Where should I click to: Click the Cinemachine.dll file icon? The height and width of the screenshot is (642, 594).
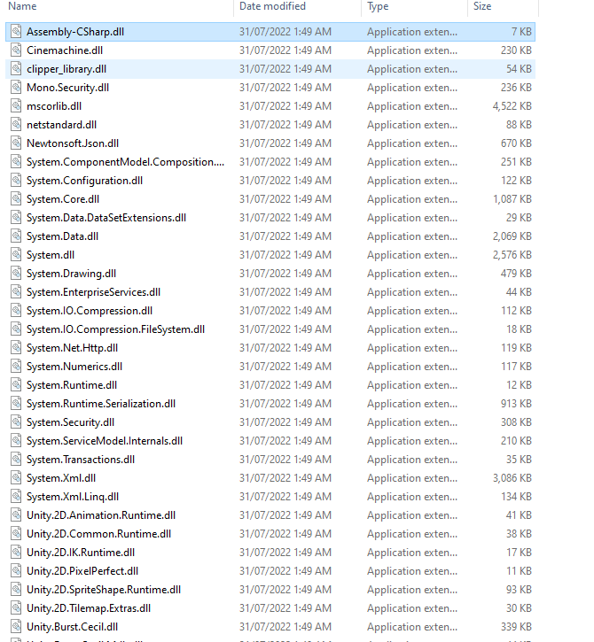(x=16, y=50)
